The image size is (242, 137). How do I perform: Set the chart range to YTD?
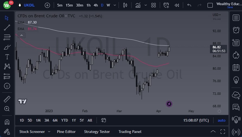pos(65,120)
